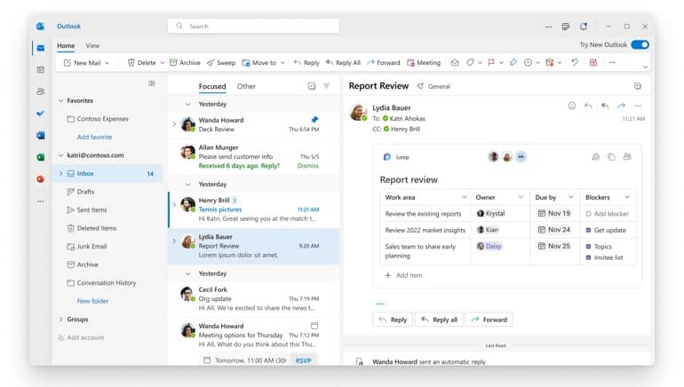Expand the ribbon with the chevron
684x387 pixels.
click(x=645, y=67)
